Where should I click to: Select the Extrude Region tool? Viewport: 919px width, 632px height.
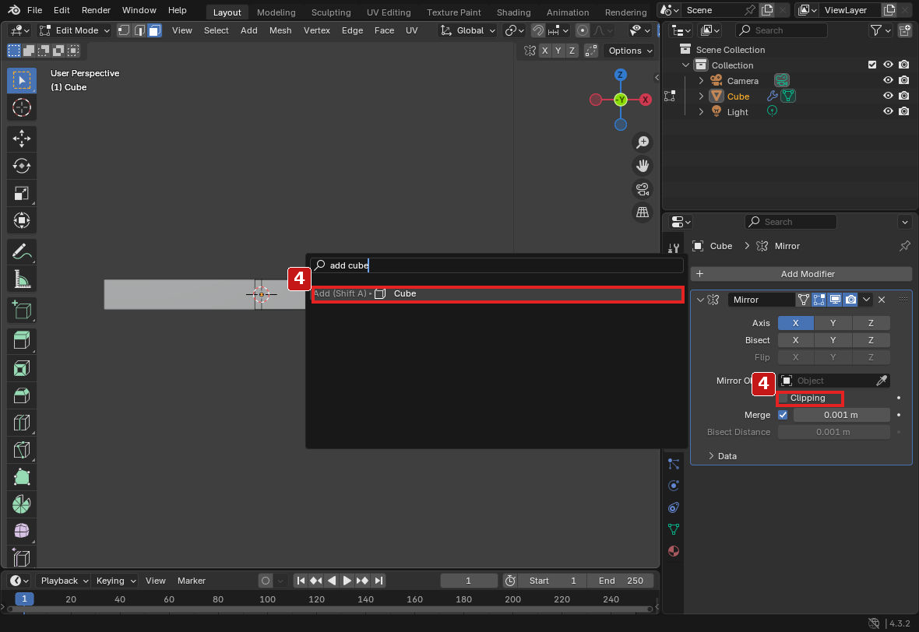click(22, 341)
